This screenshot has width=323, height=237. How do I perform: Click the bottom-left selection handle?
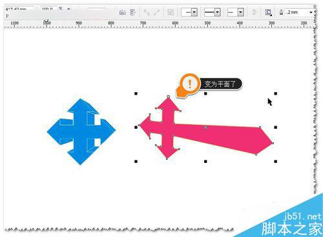click(136, 161)
